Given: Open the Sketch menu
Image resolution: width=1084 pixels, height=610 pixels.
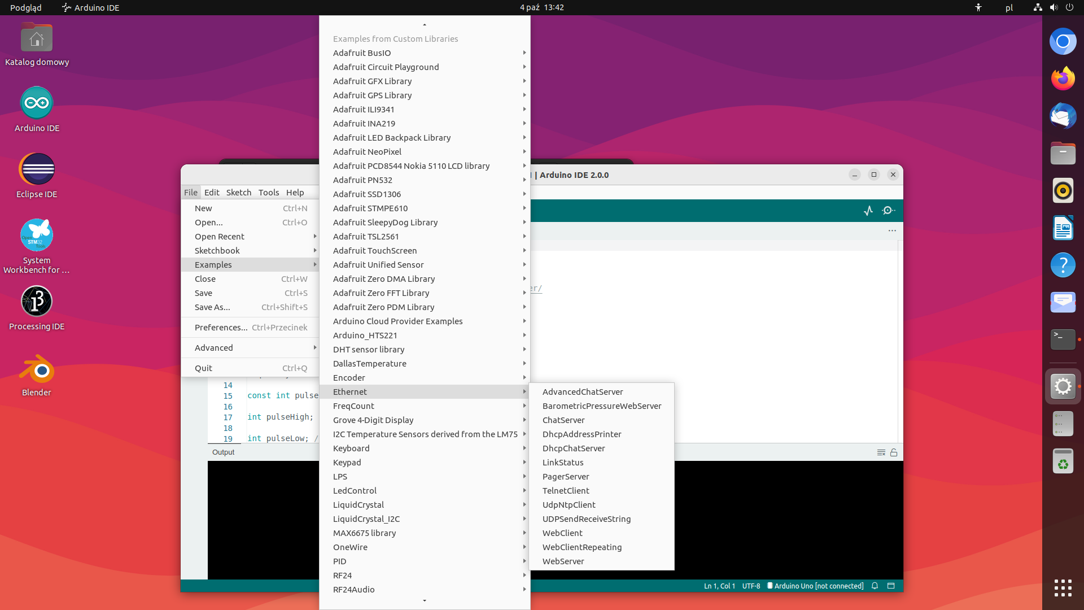Looking at the screenshot, I should coord(239,192).
